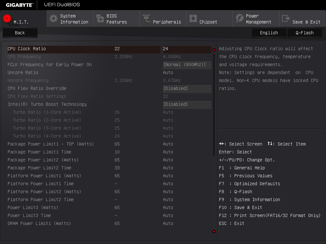Click the Peripherals connector icon
The height and width of the screenshot is (244, 326).
pos(146,18)
